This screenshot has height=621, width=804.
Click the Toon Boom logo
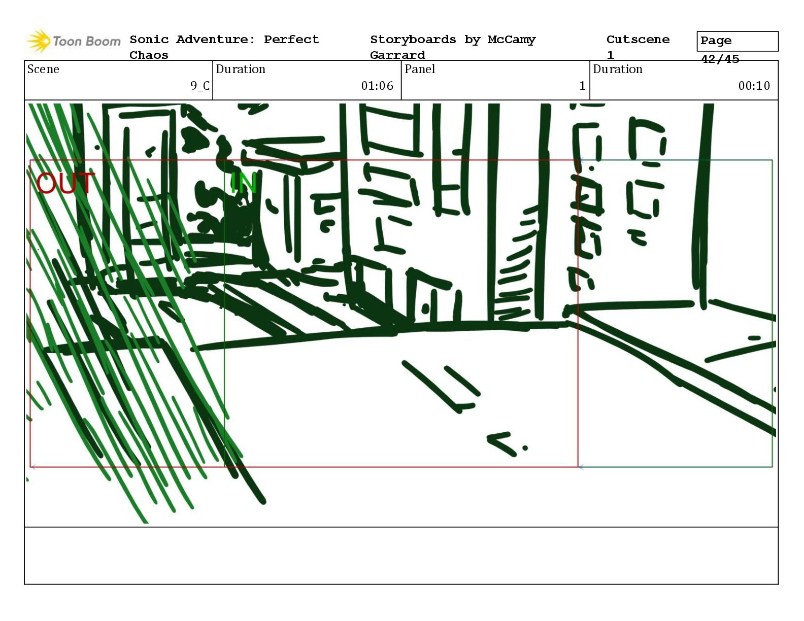74,42
